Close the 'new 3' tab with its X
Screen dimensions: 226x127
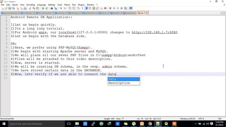[147, 13]
